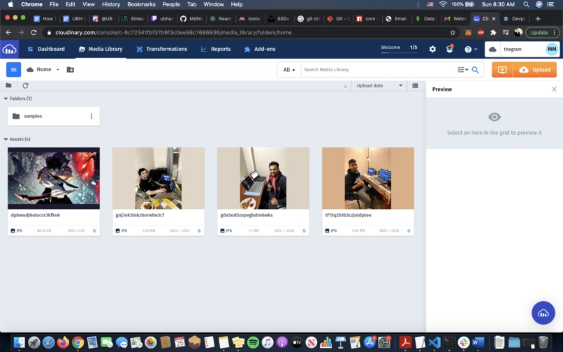
Task: Bookmark this page with the star icon
Action: pyautogui.click(x=453, y=32)
